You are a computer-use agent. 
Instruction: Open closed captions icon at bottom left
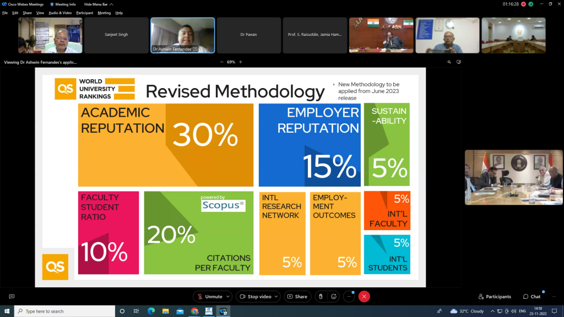click(x=12, y=297)
